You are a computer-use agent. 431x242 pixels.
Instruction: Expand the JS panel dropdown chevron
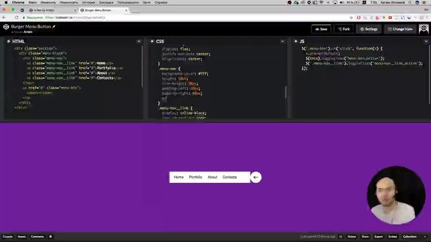coord(426,42)
